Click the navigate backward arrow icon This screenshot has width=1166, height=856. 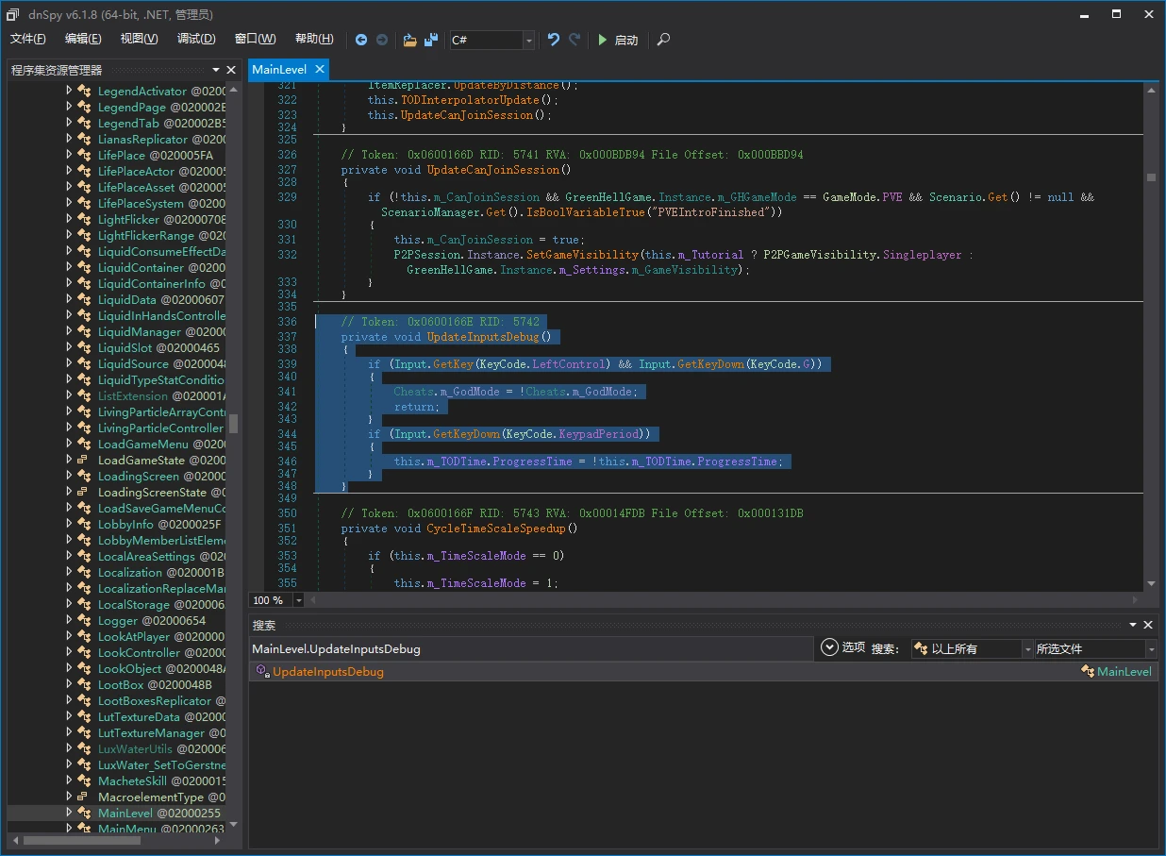[361, 40]
